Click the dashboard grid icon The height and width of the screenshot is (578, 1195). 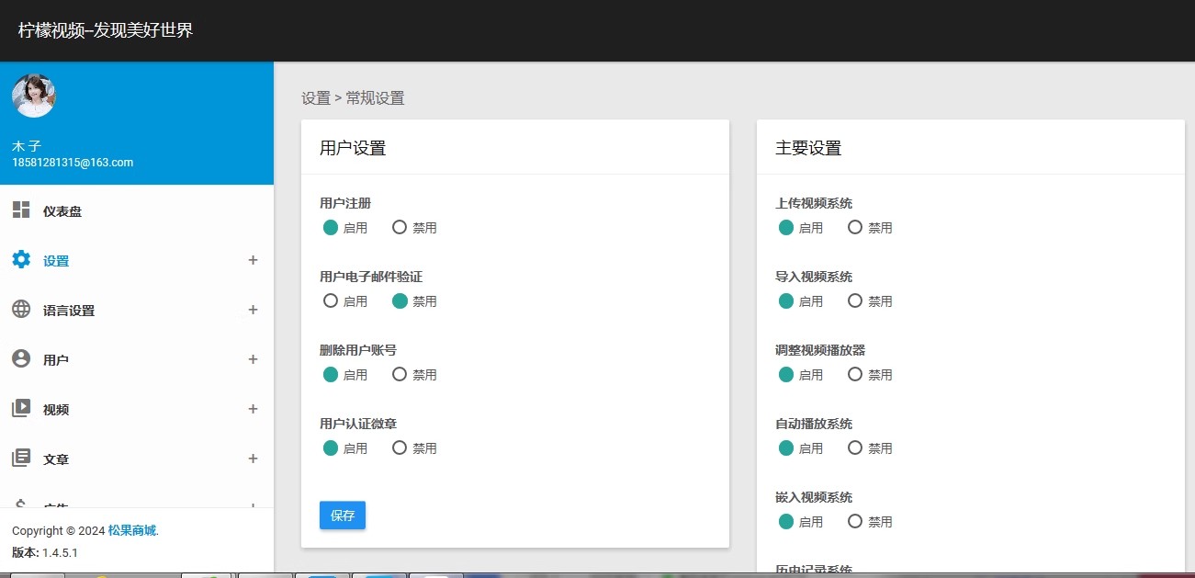21,210
